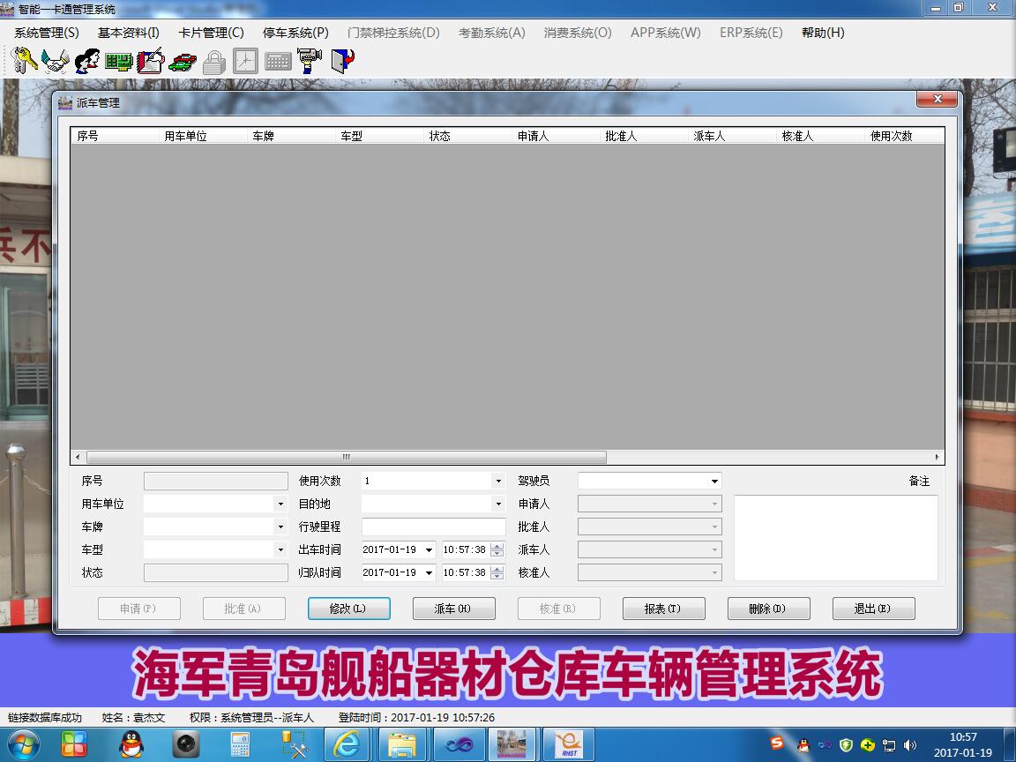The image size is (1016, 762).
Task: Expand the 出车时间 date picker
Action: tap(428, 549)
